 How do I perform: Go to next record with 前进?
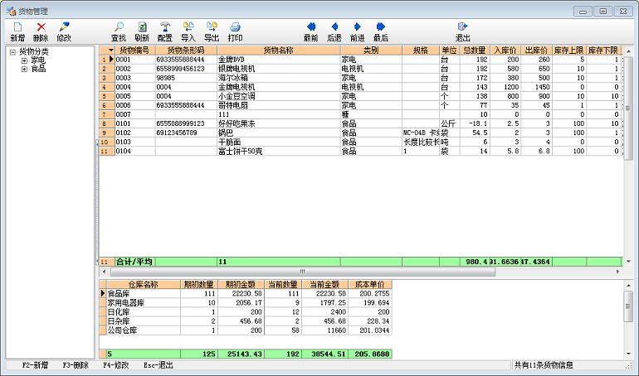[x=358, y=31]
